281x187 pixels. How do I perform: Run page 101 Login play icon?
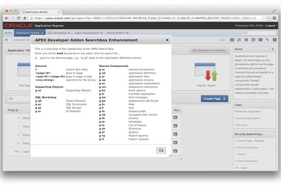(x=175, y=151)
